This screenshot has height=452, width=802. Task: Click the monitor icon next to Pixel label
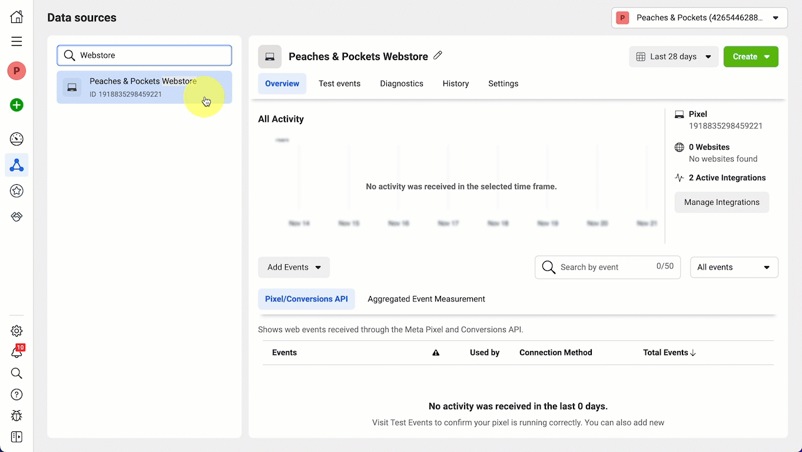pyautogui.click(x=680, y=114)
